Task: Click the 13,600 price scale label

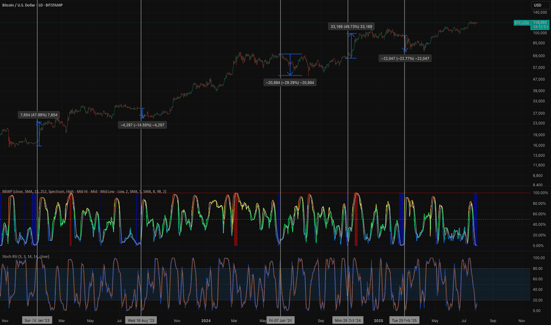Action: click(x=540, y=155)
